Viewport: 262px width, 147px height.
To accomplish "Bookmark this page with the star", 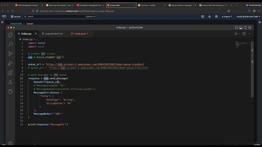I will pyautogui.click(x=228, y=11).
